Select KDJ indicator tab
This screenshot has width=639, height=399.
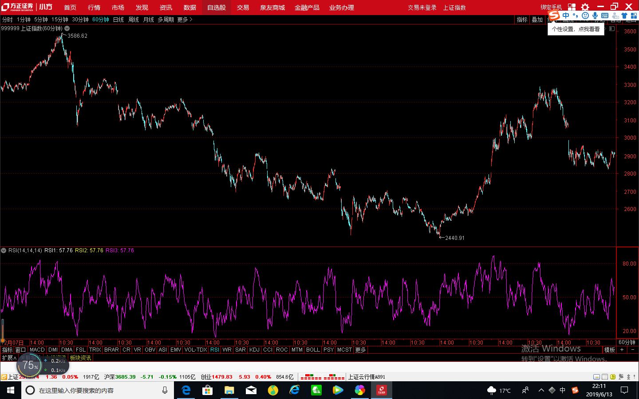[254, 350]
